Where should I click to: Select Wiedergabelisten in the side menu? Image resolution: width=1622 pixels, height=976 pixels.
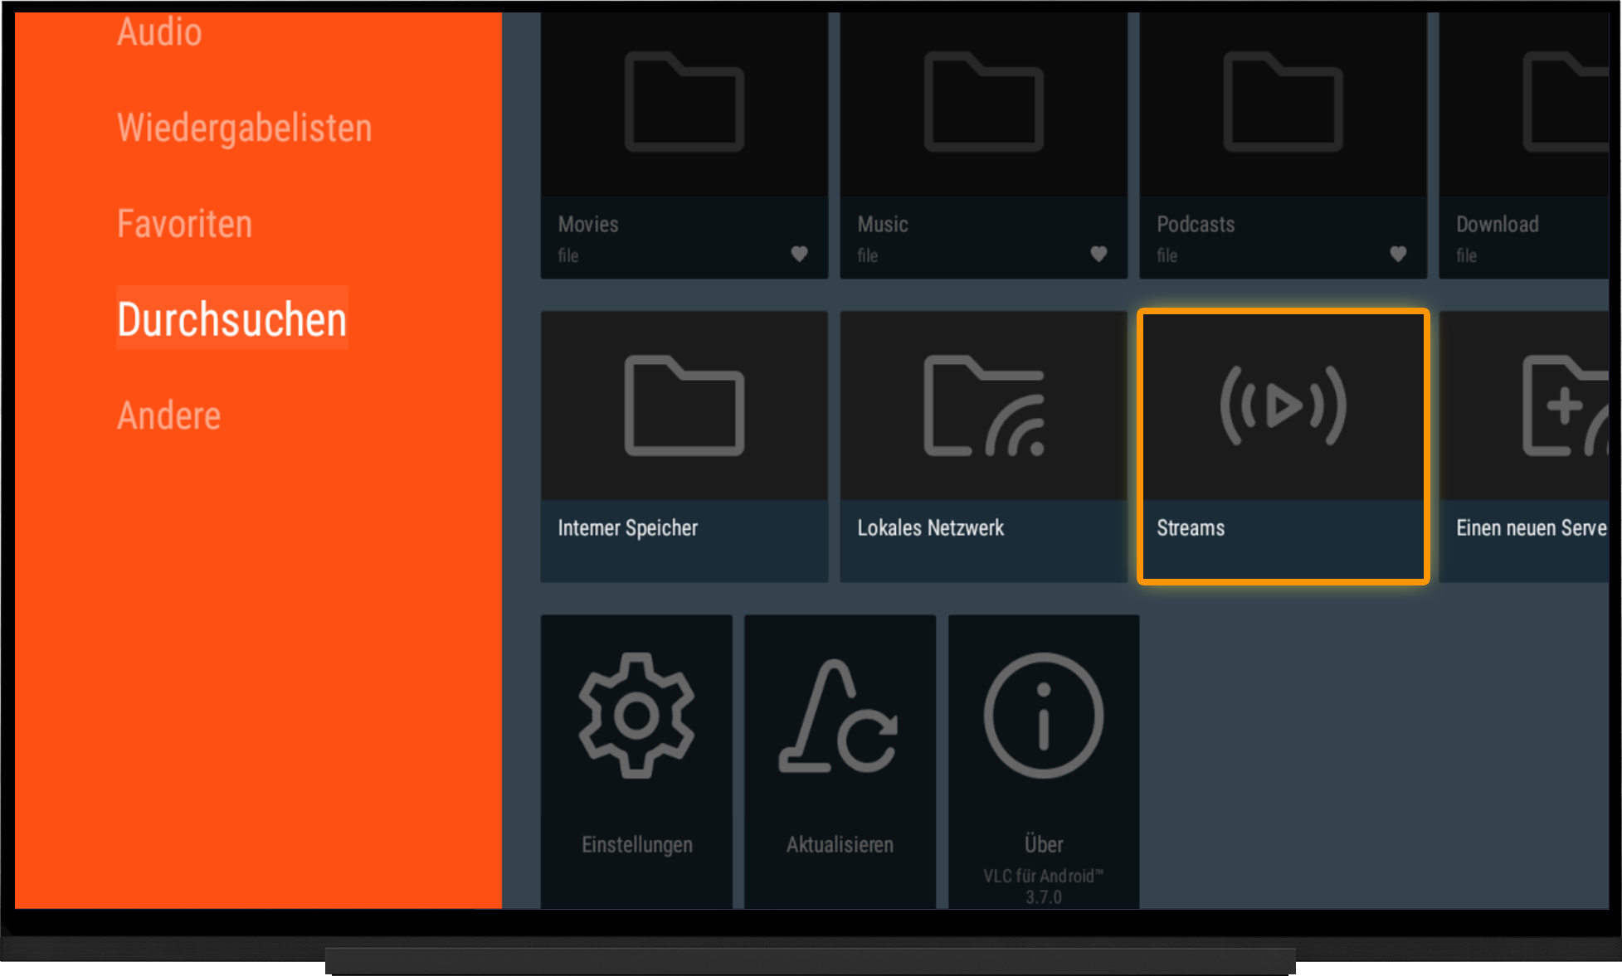[x=245, y=128]
